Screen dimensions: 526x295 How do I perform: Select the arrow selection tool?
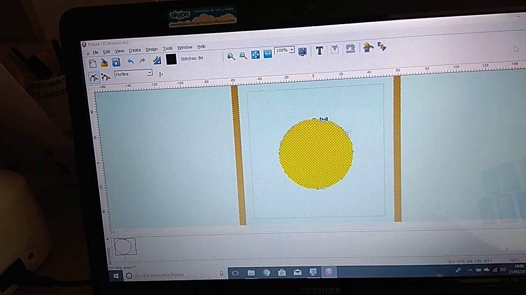click(x=94, y=78)
